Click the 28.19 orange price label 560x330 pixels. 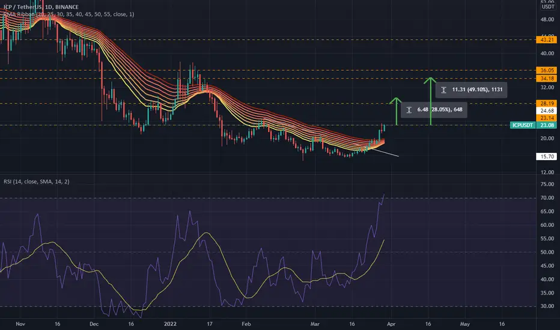tap(546, 103)
